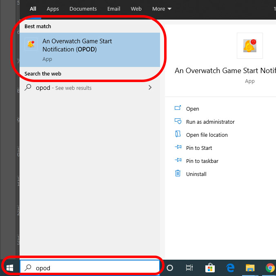Click the taskbar search box containing opod
This screenshot has width=276, height=276.
(x=90, y=268)
